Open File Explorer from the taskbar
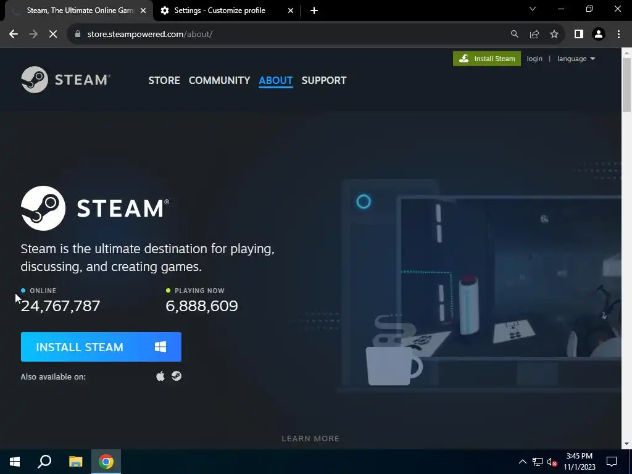Screen dimensions: 632x474 click(75, 462)
